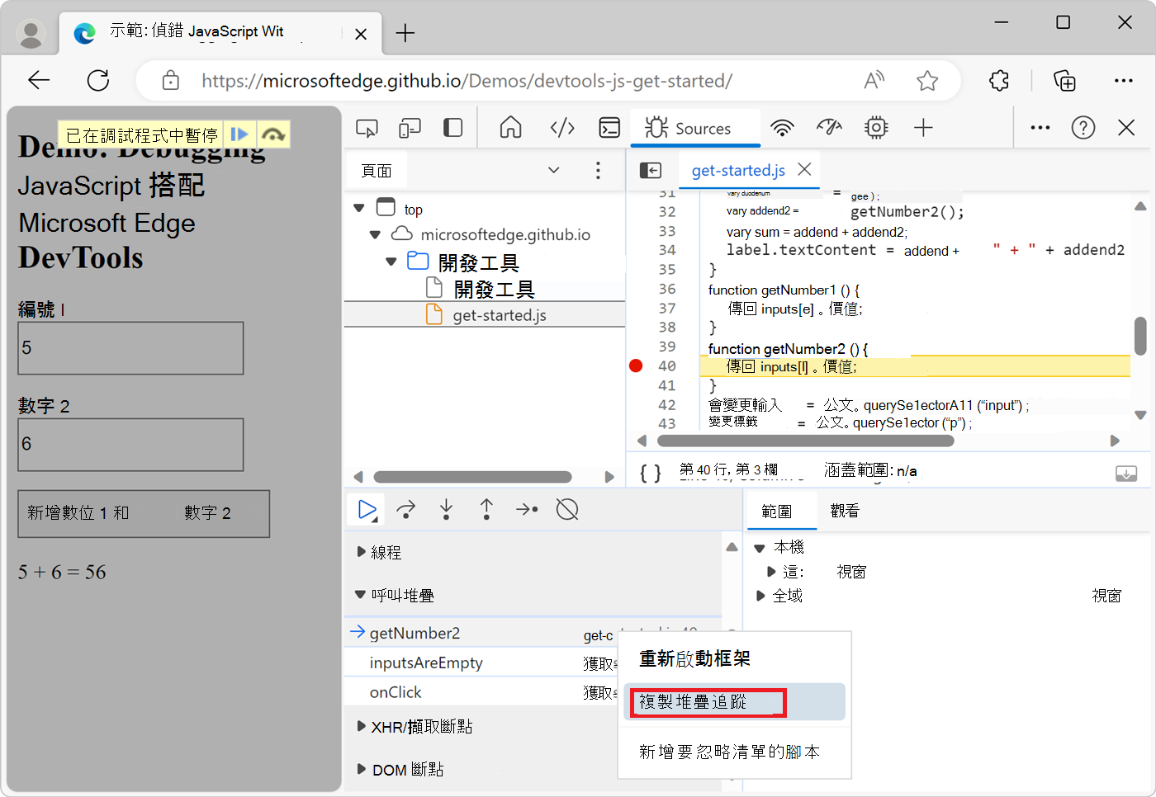Hide the navigator panel using the arrow icon
Viewport: 1156px width, 797px height.
point(651,170)
